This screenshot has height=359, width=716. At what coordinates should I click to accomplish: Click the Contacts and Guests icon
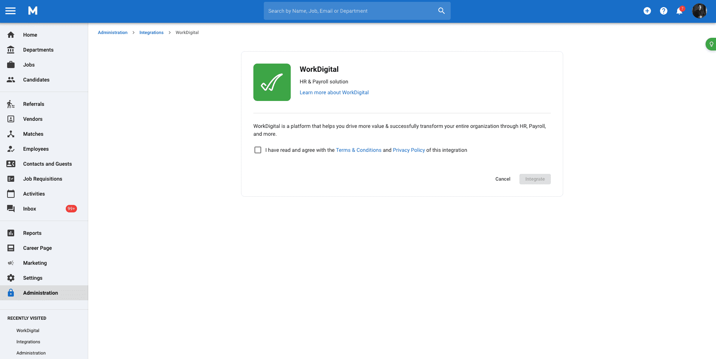tap(11, 164)
